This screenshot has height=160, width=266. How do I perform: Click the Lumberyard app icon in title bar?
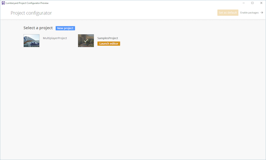3,3
